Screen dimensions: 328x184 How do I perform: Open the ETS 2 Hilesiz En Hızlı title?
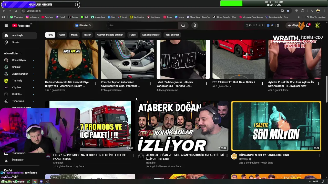234,82
